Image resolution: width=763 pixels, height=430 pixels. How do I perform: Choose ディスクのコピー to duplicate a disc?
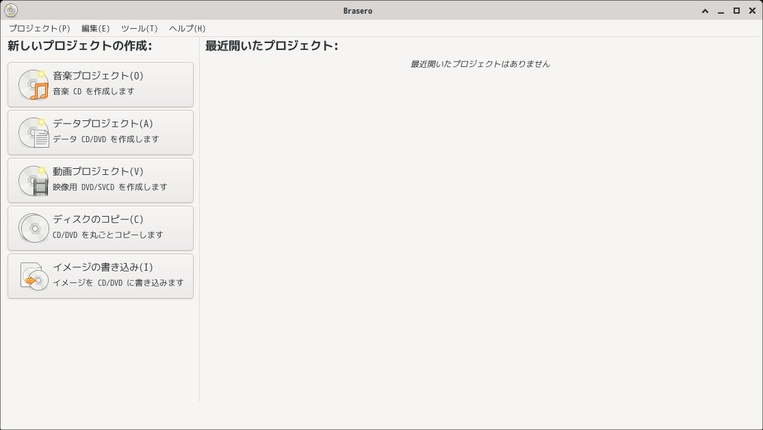pos(101,228)
